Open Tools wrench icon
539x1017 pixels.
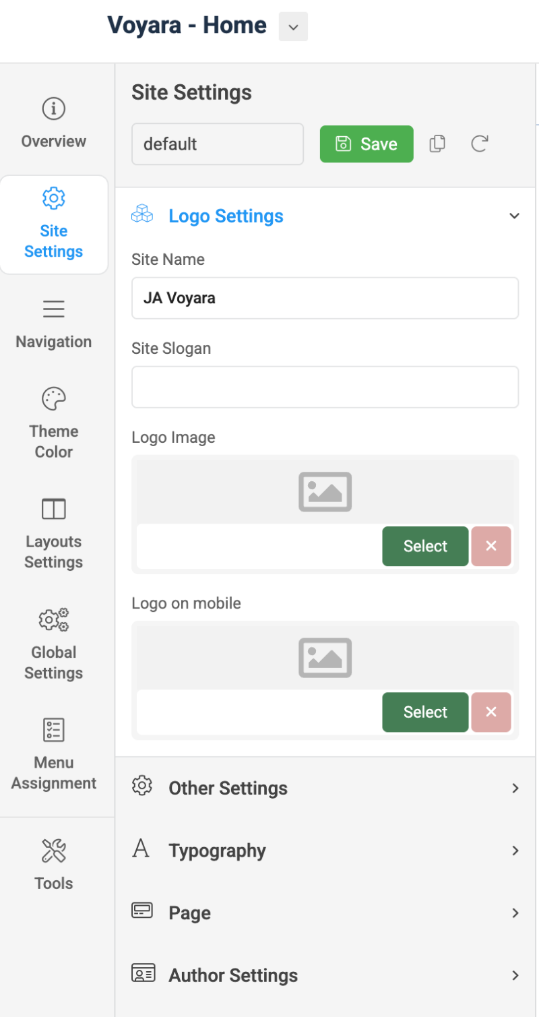(53, 851)
